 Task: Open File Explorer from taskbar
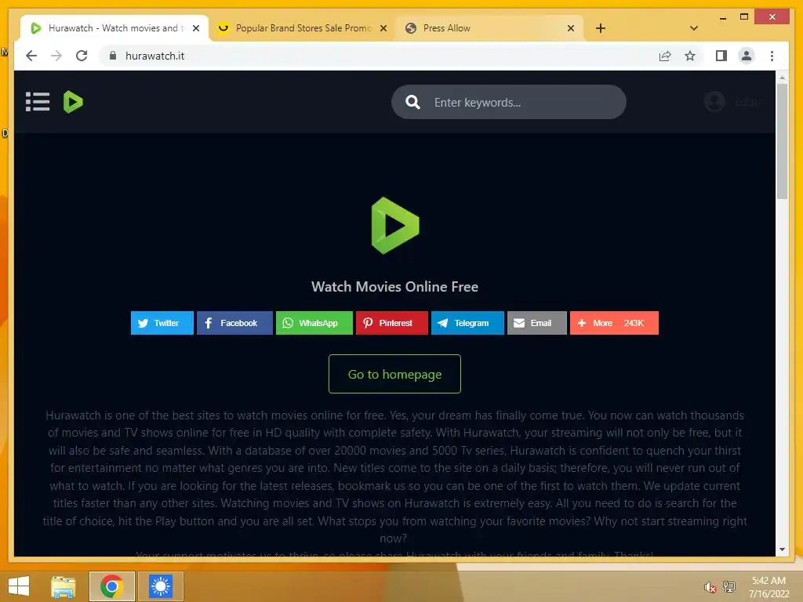click(64, 586)
